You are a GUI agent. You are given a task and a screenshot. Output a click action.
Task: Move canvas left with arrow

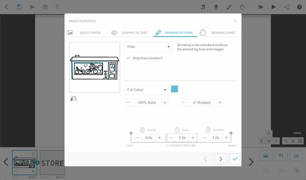pos(262,141)
